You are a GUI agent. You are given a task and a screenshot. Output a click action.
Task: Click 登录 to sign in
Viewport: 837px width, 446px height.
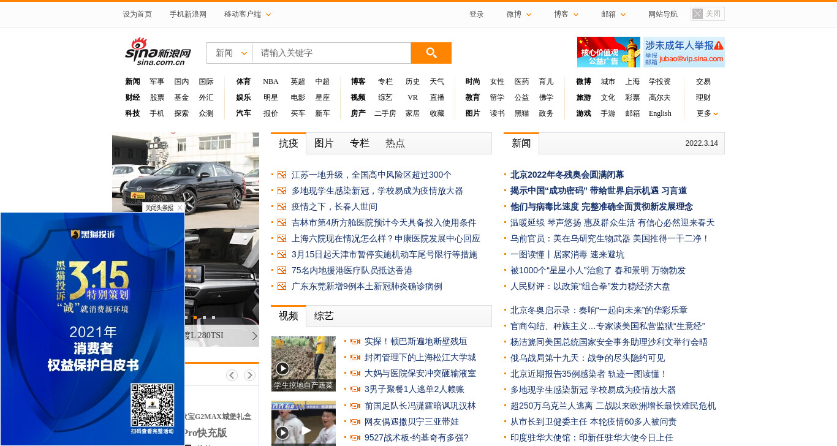pos(477,14)
